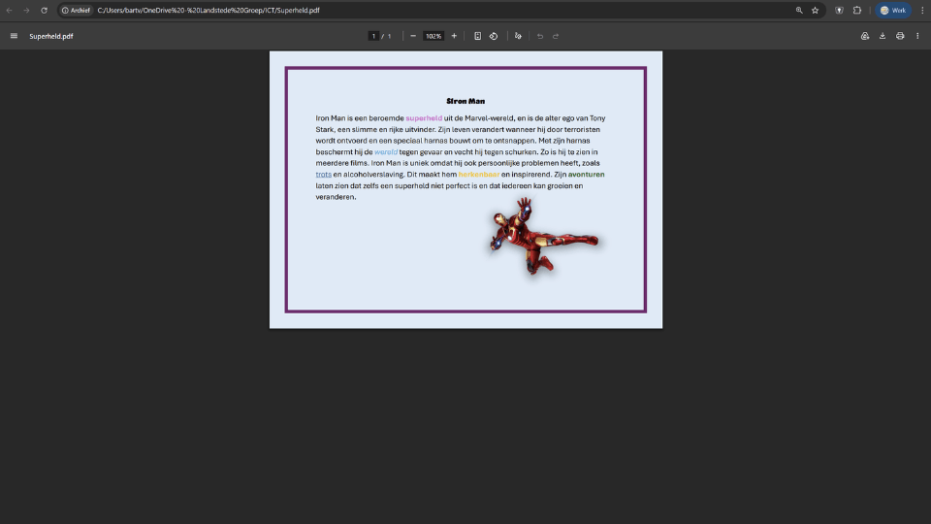
Task: Open the Werk profile button
Action: (x=893, y=10)
